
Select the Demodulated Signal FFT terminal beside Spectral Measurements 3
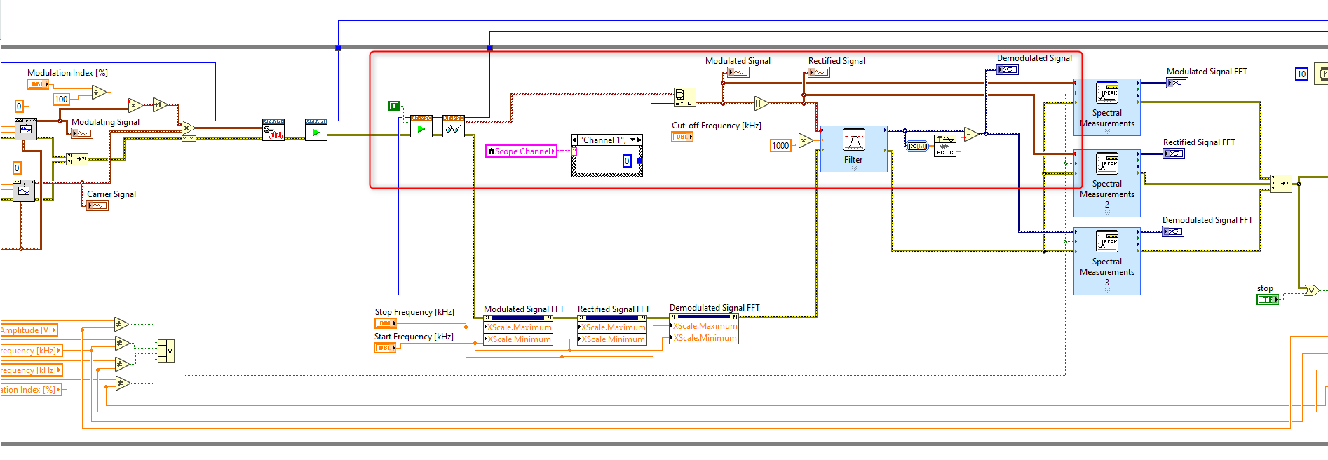(1173, 231)
